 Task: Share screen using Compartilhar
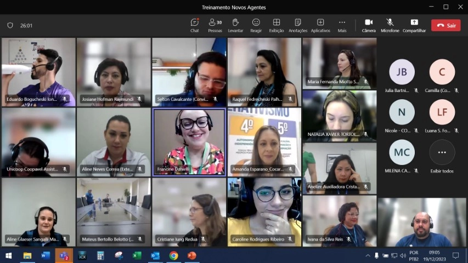[x=414, y=25]
